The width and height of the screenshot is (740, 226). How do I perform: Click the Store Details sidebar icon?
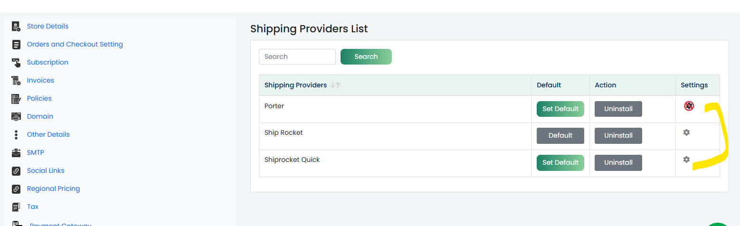pyautogui.click(x=16, y=26)
